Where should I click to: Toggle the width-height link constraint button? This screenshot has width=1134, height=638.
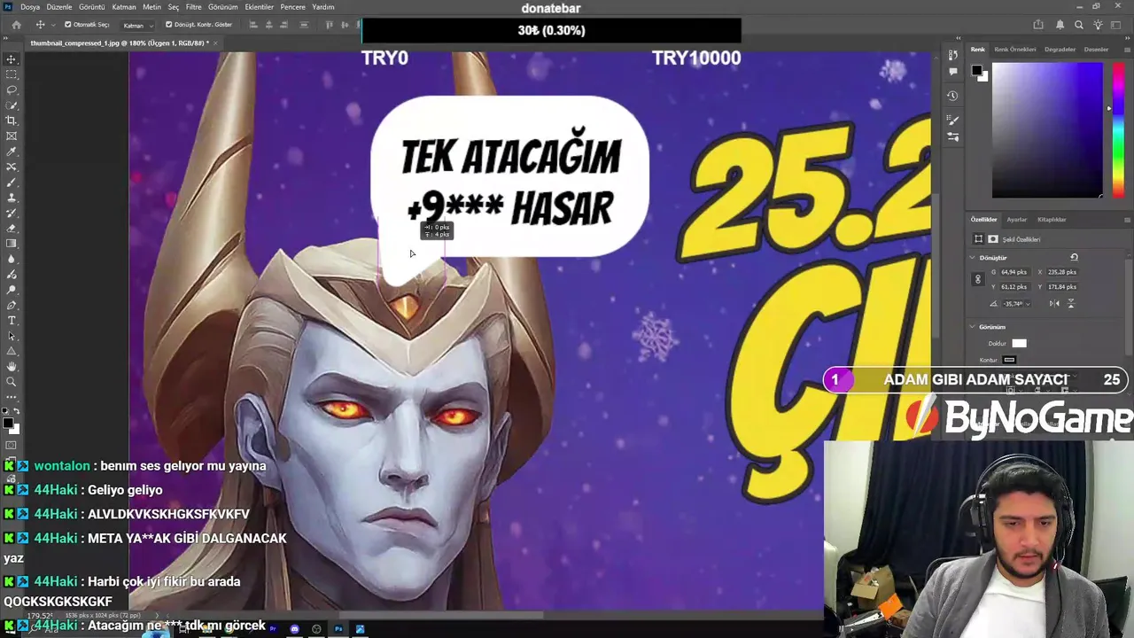(978, 279)
